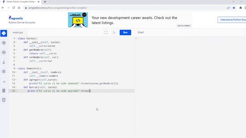Click the Programiz logo

tap(16, 18)
